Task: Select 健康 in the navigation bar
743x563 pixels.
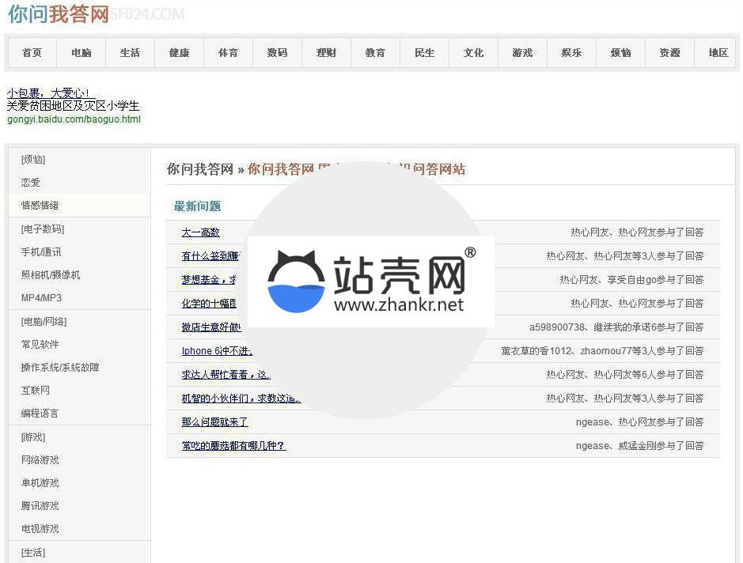Action: pyautogui.click(x=179, y=52)
